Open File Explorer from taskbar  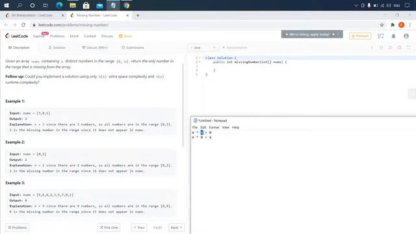click(73, 5)
